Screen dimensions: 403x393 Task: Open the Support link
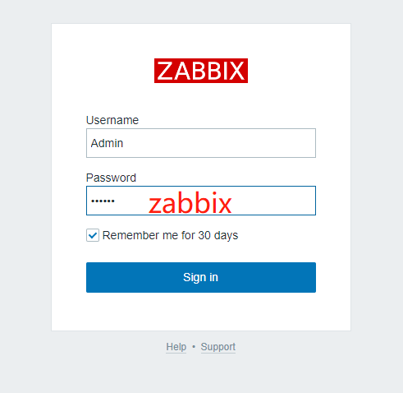click(218, 347)
